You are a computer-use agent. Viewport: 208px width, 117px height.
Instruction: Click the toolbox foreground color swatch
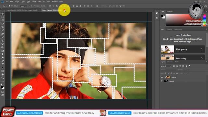click(2, 87)
